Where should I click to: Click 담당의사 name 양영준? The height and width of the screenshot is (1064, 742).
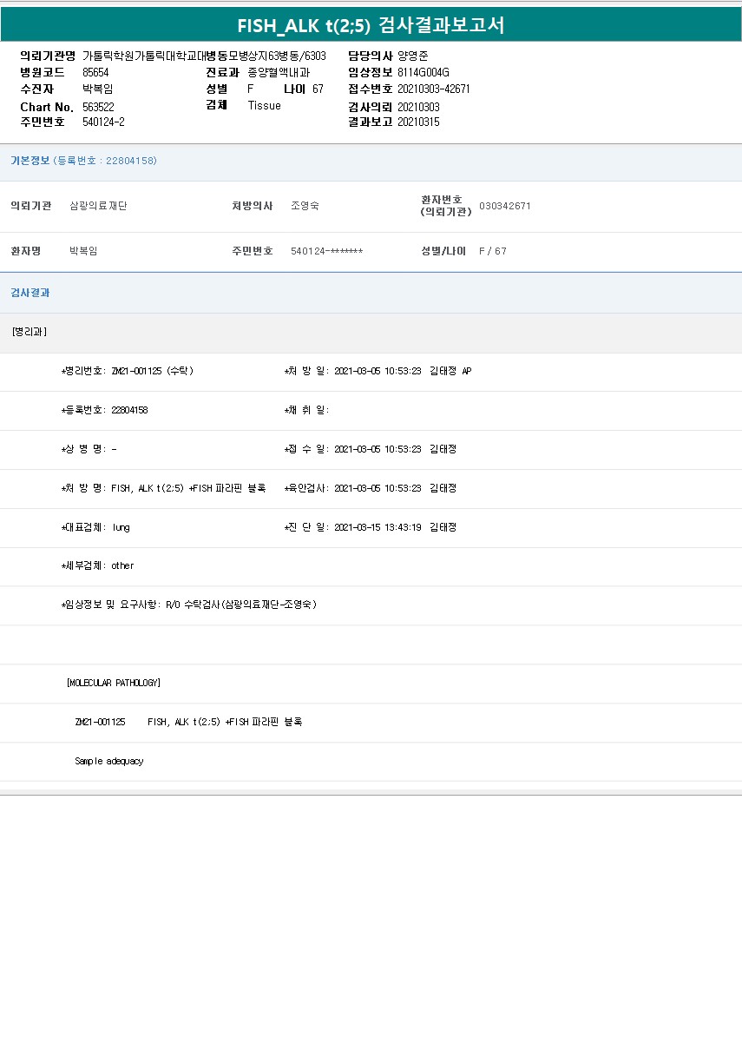pos(413,56)
